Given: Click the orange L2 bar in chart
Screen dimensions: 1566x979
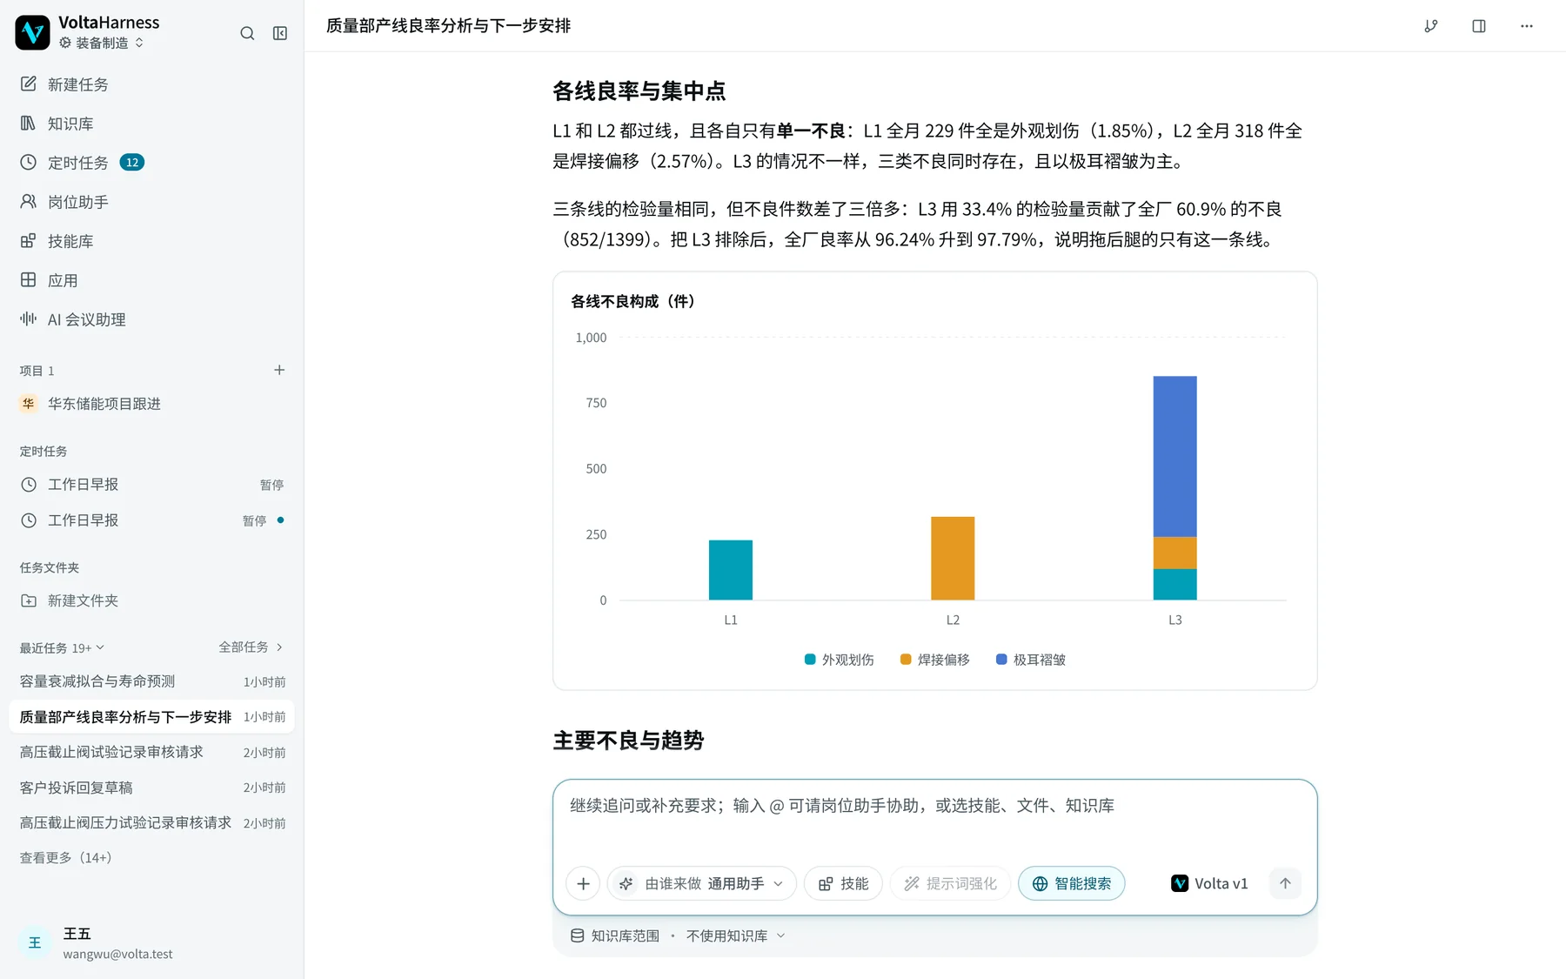Looking at the screenshot, I should click(953, 558).
